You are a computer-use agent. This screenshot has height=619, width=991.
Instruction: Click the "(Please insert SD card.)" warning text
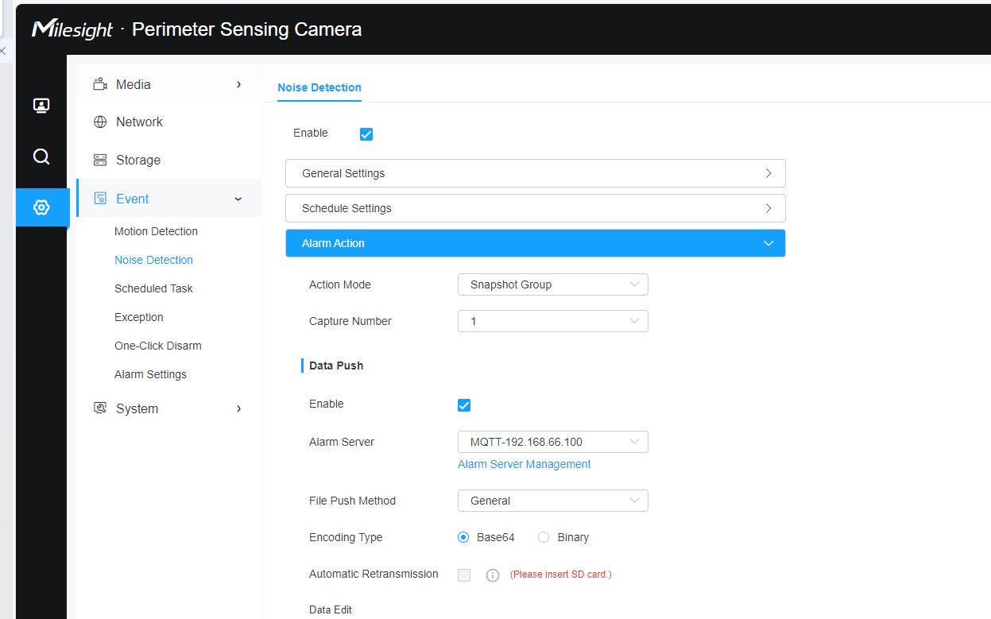(x=561, y=575)
